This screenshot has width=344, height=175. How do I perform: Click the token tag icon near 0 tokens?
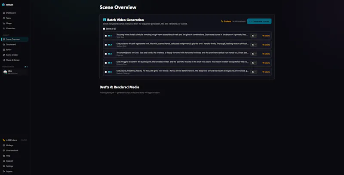pyautogui.click(x=222, y=21)
